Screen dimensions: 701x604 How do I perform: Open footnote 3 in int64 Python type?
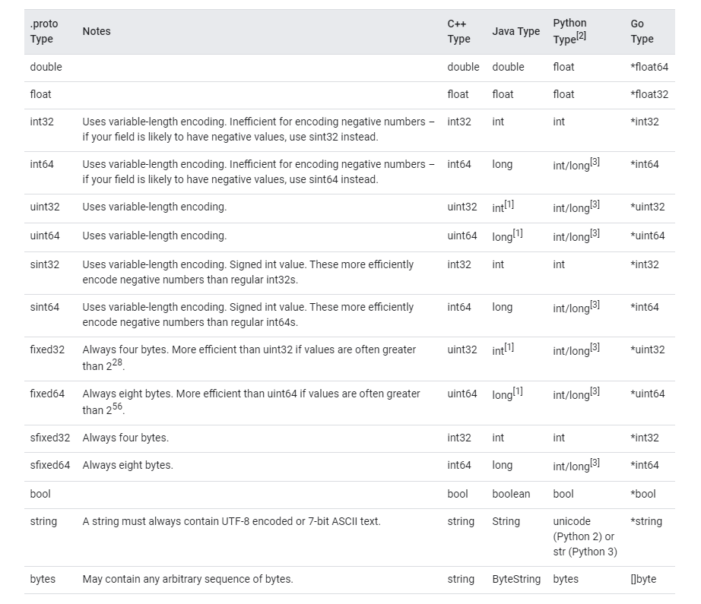coord(595,161)
